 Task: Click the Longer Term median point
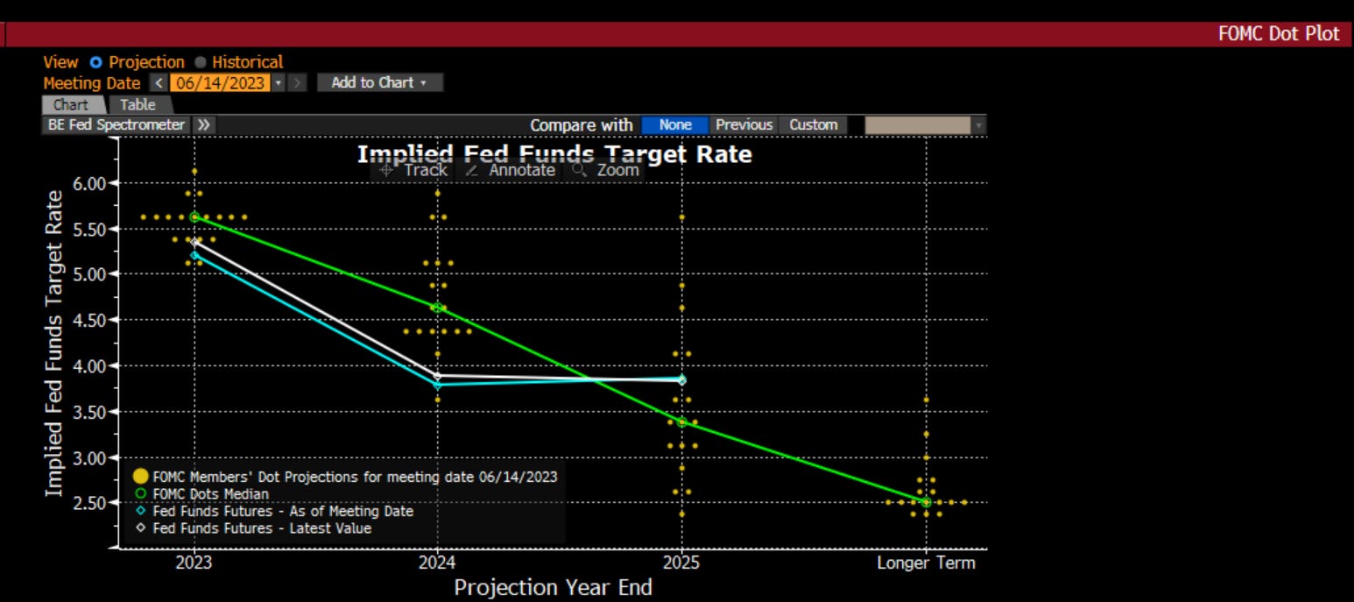point(926,502)
